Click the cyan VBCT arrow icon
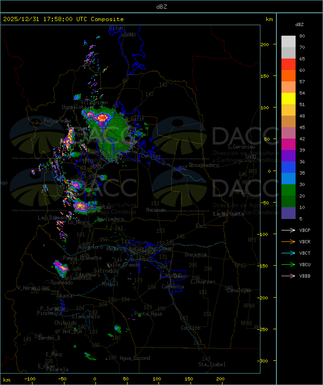 (x=288, y=253)
